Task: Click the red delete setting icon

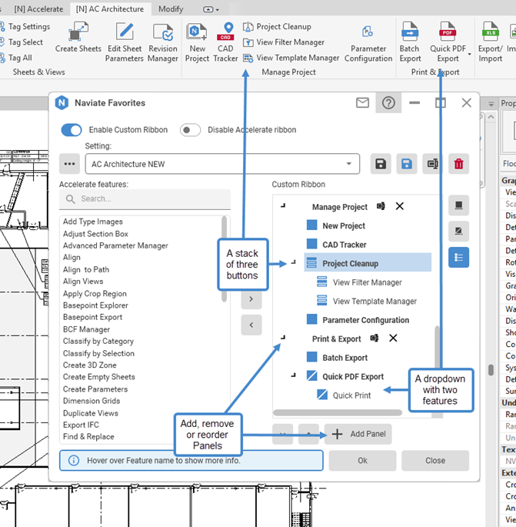Action: pyautogui.click(x=458, y=164)
